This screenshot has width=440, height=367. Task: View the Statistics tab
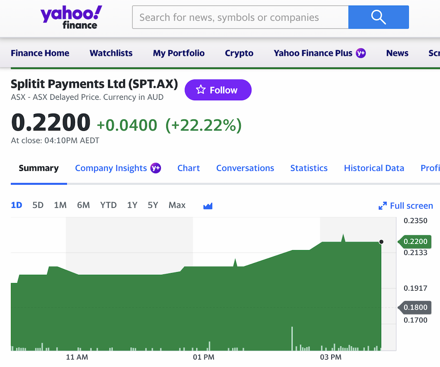pyautogui.click(x=309, y=168)
